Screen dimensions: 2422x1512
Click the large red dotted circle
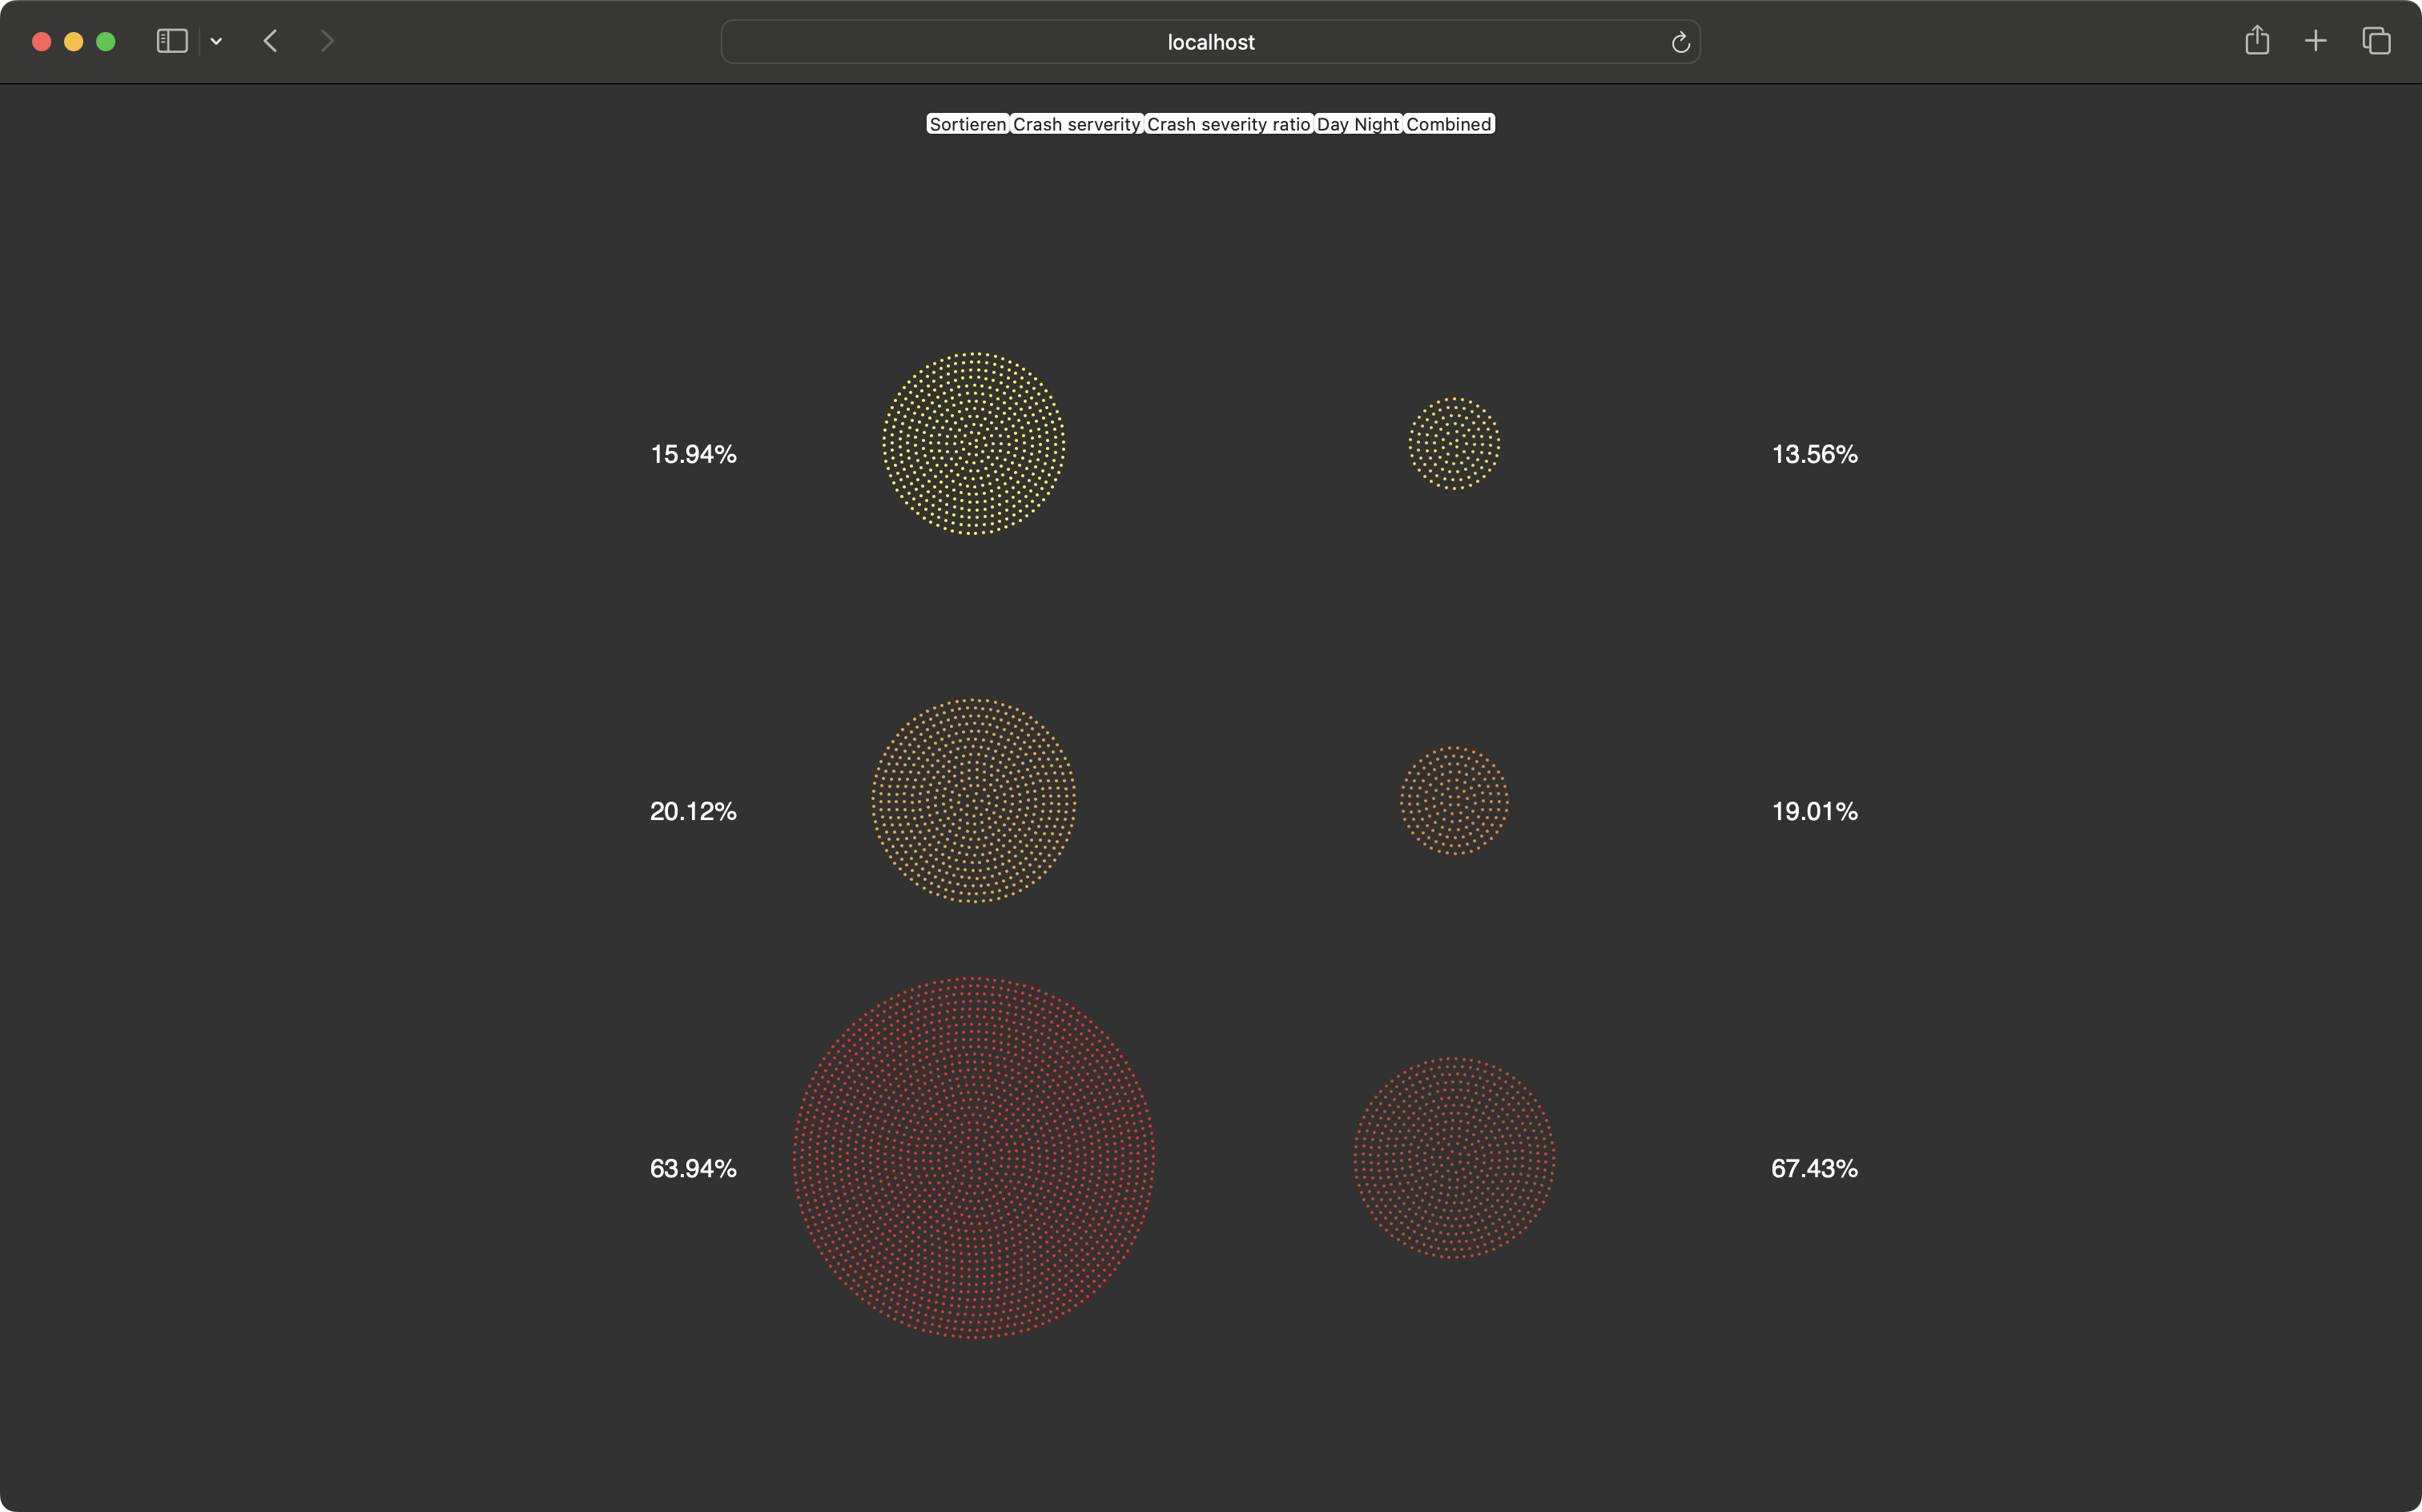pos(973,1157)
